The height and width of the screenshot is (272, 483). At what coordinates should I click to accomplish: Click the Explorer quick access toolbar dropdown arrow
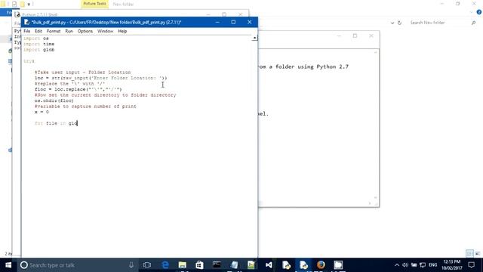coord(29,4)
